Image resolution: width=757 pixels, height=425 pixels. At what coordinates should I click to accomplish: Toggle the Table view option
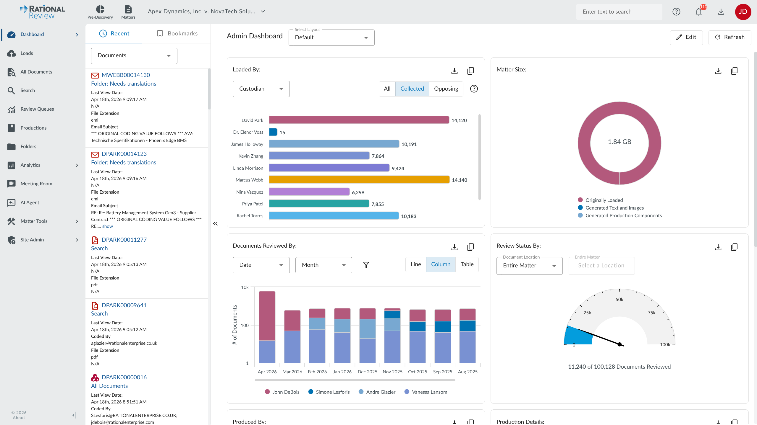click(467, 264)
